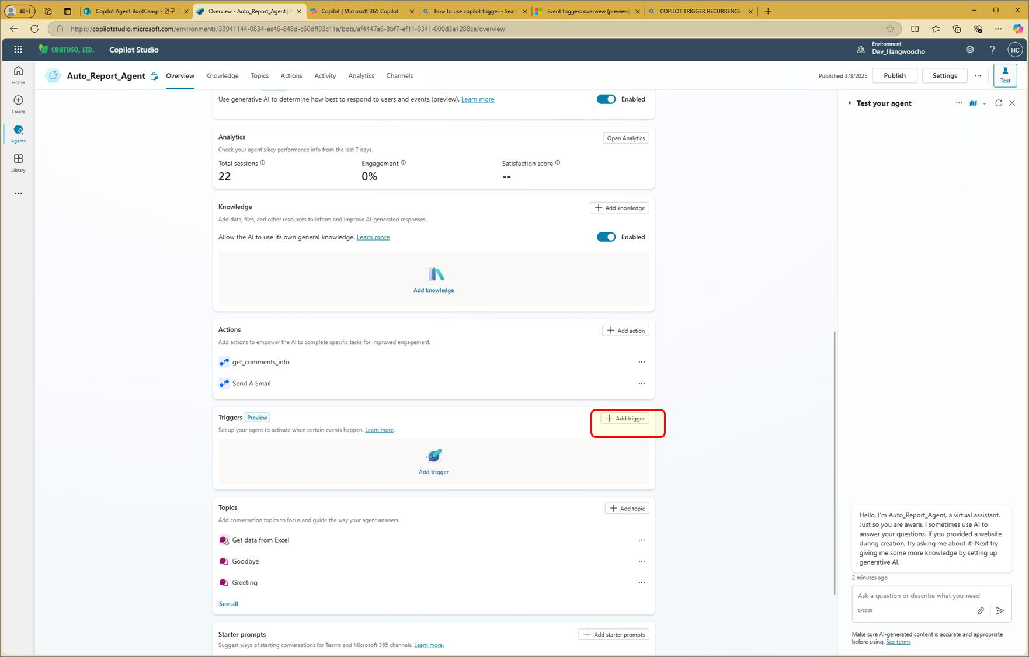
Task: Open test panel more options ellipsis
Action: (x=959, y=103)
